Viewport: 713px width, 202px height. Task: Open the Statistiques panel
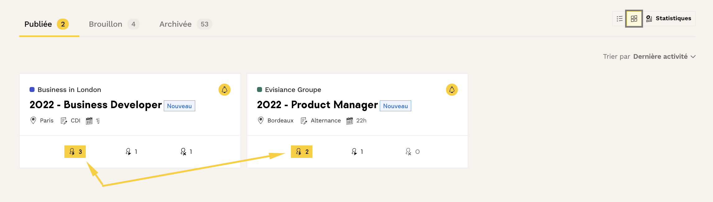point(669,19)
